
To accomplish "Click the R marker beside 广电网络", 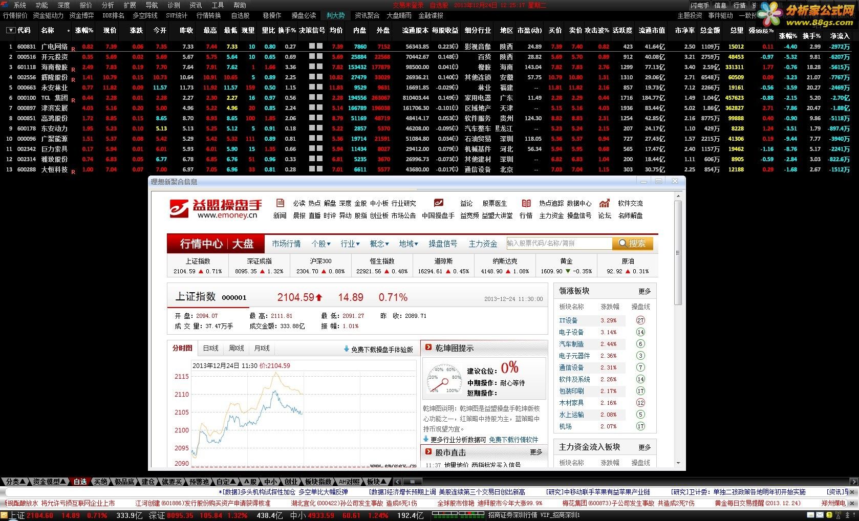I will (73, 49).
